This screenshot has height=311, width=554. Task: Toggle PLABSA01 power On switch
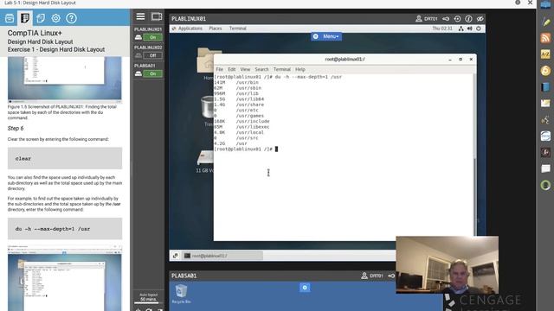click(152, 73)
